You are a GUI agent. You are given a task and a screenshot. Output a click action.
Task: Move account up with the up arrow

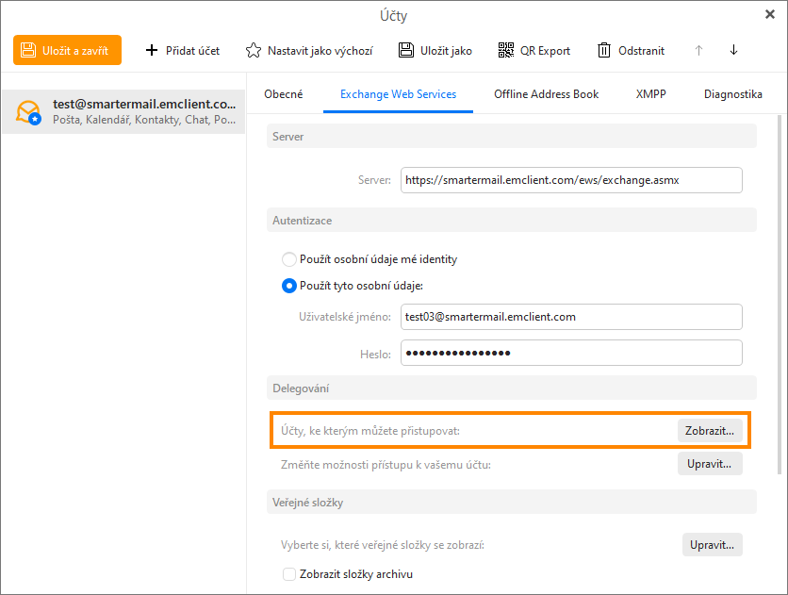click(698, 50)
